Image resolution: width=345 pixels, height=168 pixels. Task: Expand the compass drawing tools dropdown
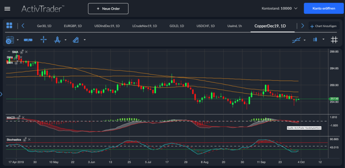66,40
